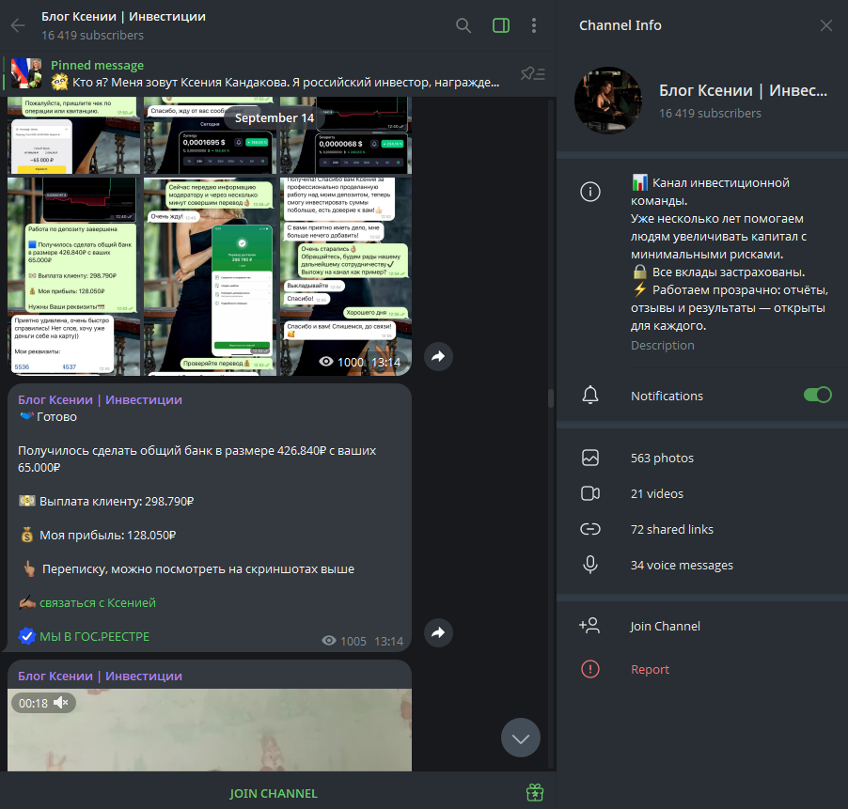Open the 21 videos section
The image size is (848, 809).
656,494
